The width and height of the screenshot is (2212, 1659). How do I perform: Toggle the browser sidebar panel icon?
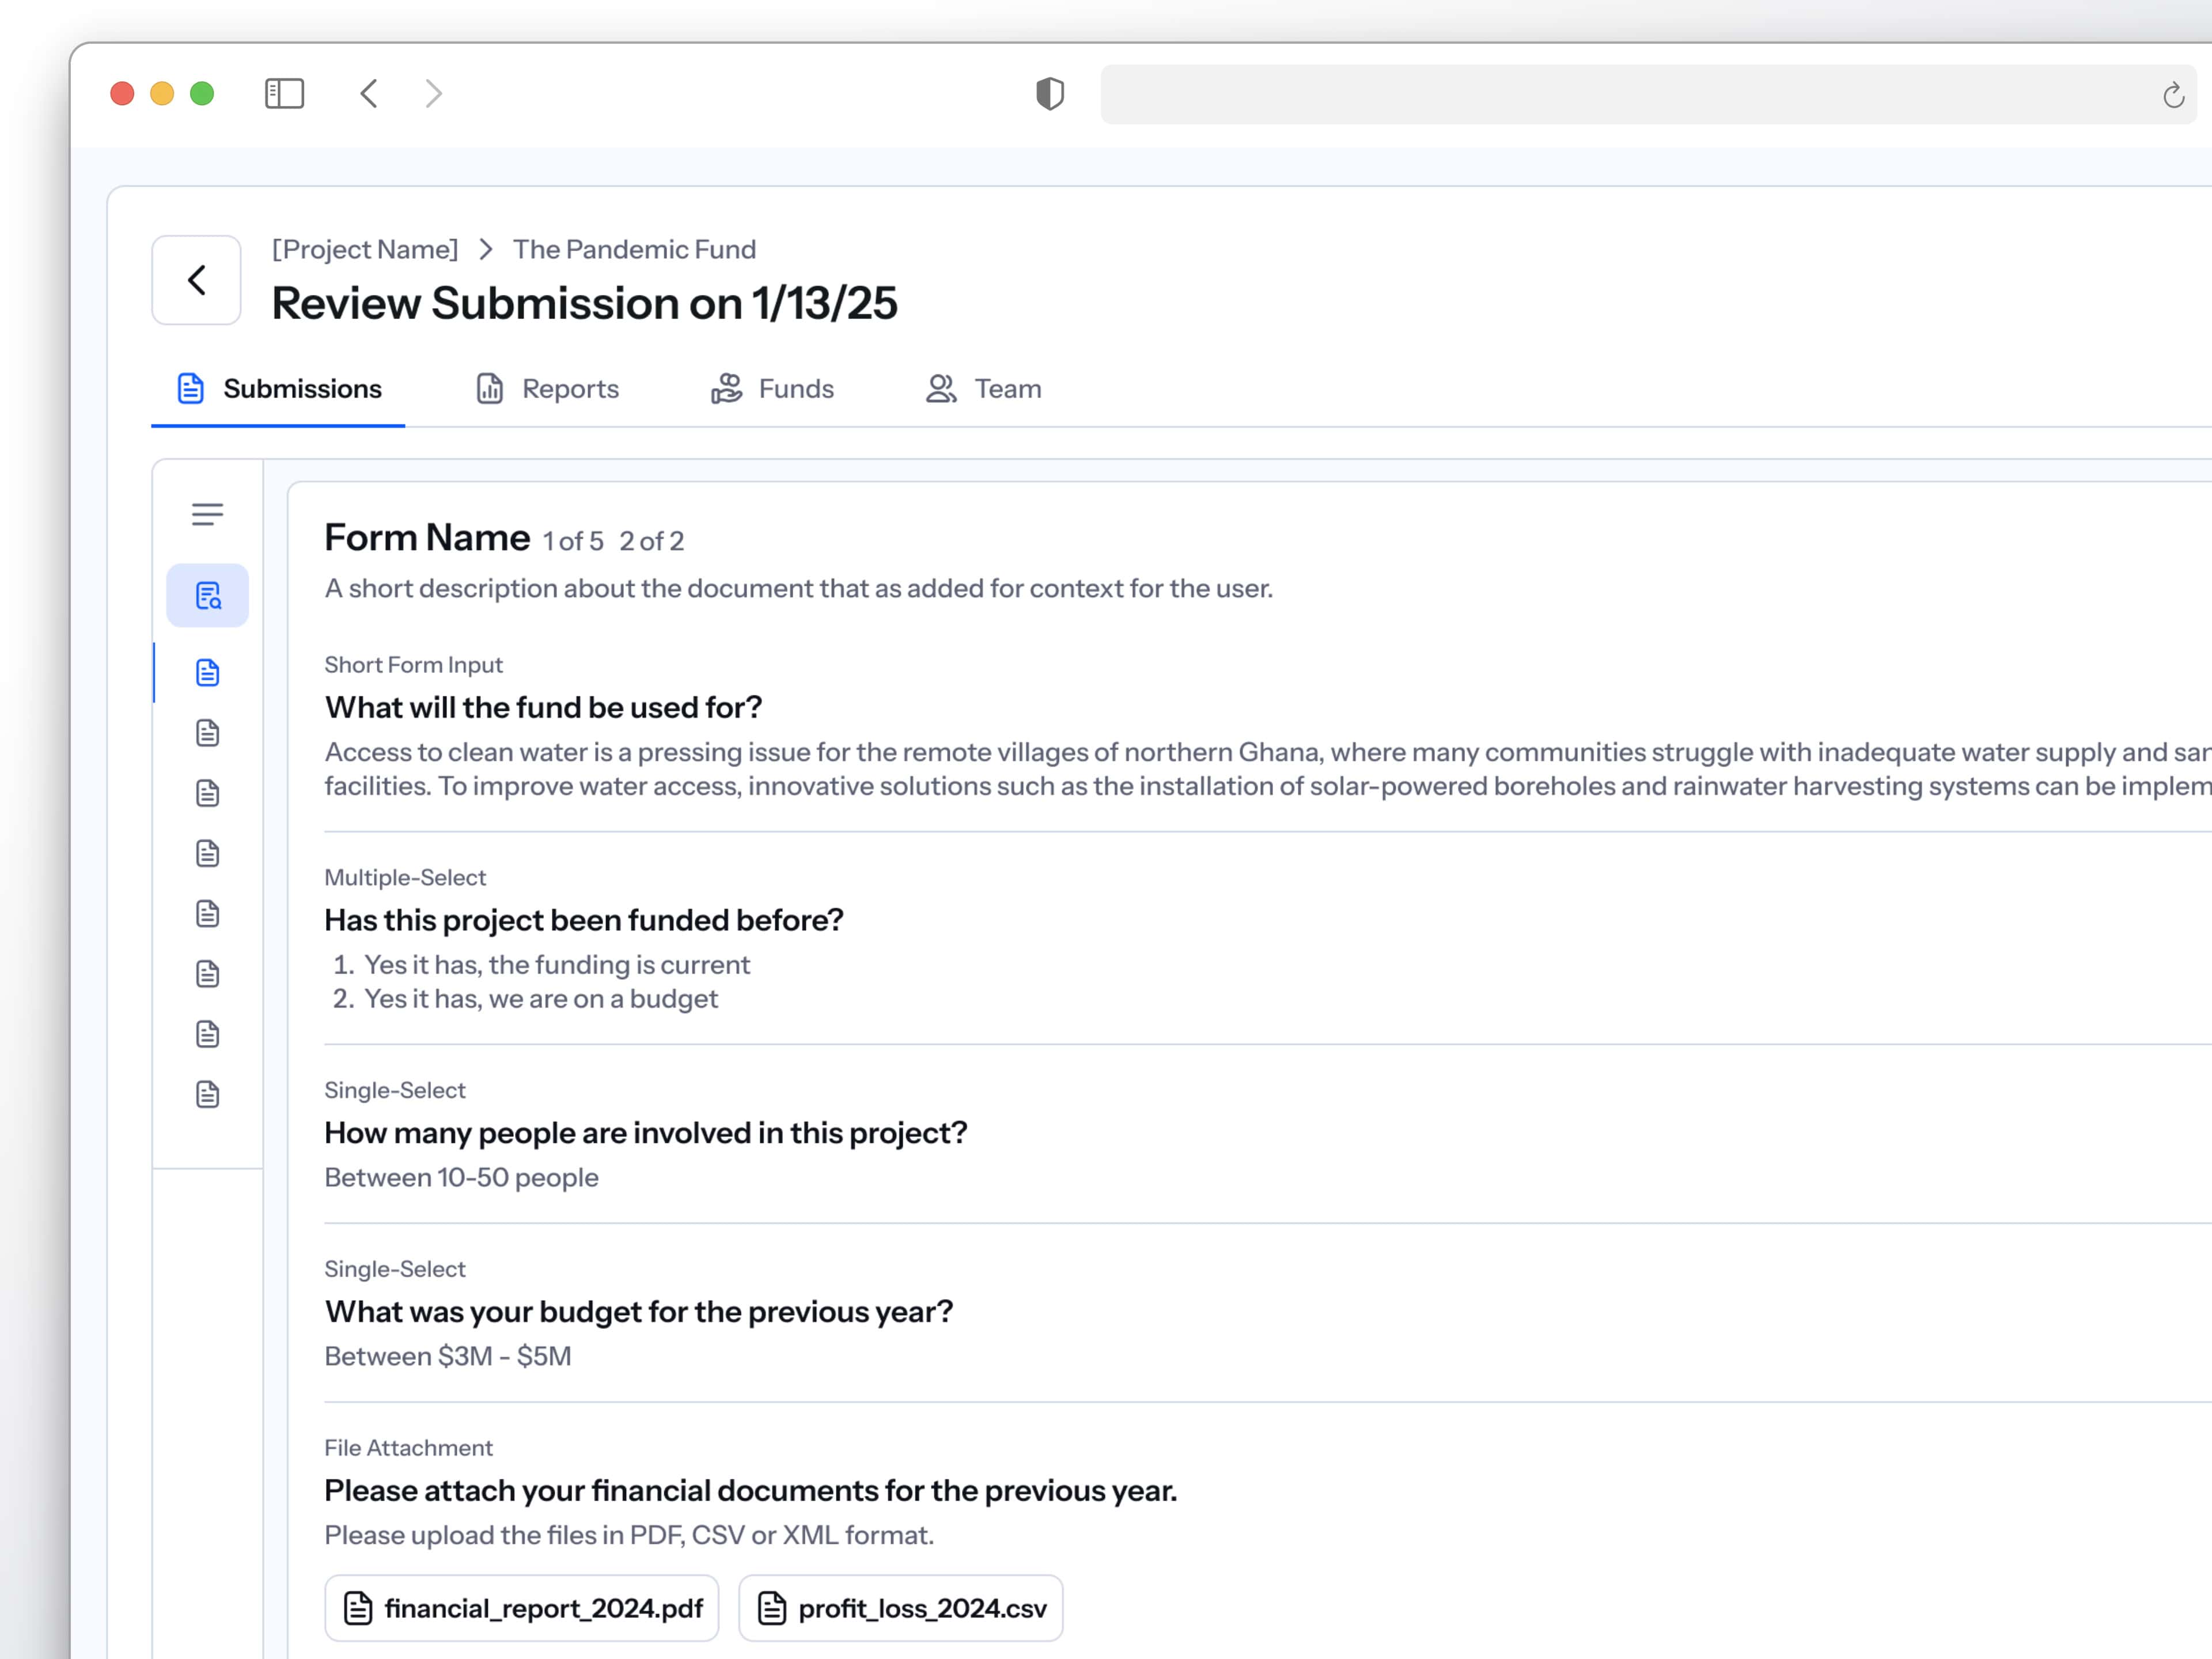pos(284,94)
